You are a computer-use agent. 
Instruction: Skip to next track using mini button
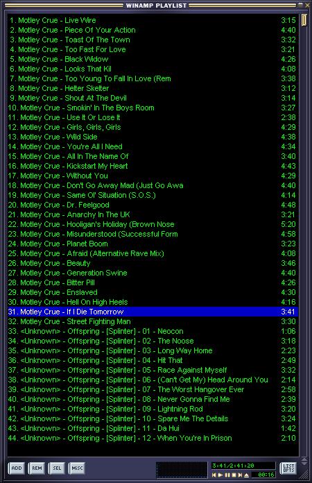[240, 475]
